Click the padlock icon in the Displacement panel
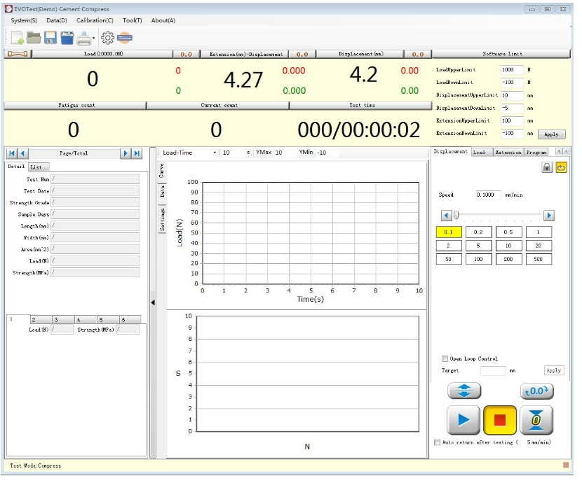Image resolution: width=582 pixels, height=483 pixels. click(547, 167)
